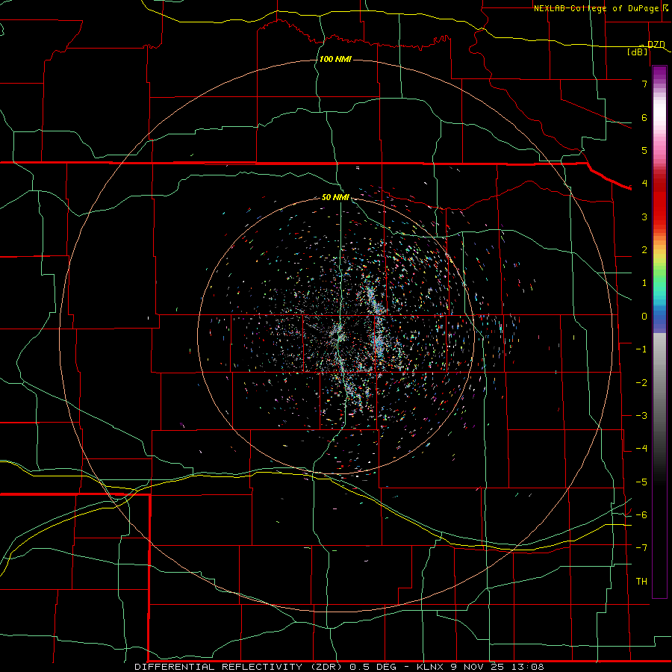672x672 pixels.
Task: Pick the -7 label on the legend
Action: click(641, 548)
